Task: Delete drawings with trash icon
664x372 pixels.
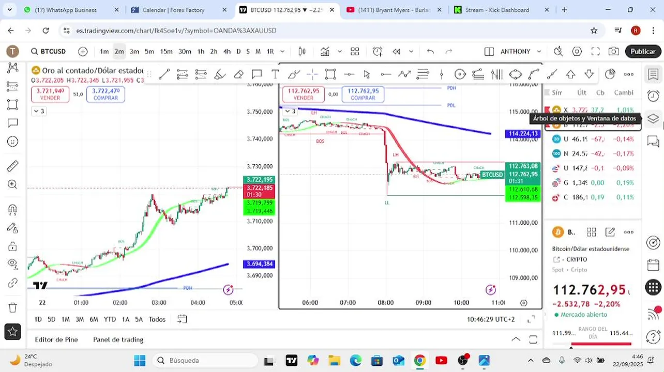Action: (12, 307)
